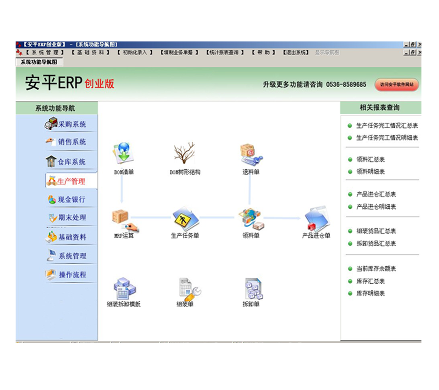Screen dimensions: 439x390
Task: Select 生产管理 in the sidebar
Action: coord(71,181)
